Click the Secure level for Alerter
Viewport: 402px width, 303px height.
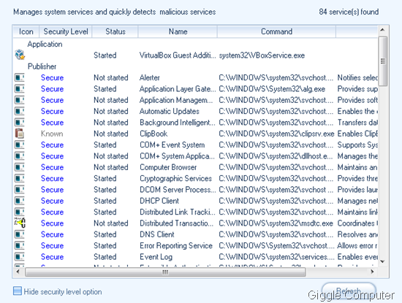[x=53, y=77]
